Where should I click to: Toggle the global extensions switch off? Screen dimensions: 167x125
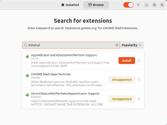point(128,5)
